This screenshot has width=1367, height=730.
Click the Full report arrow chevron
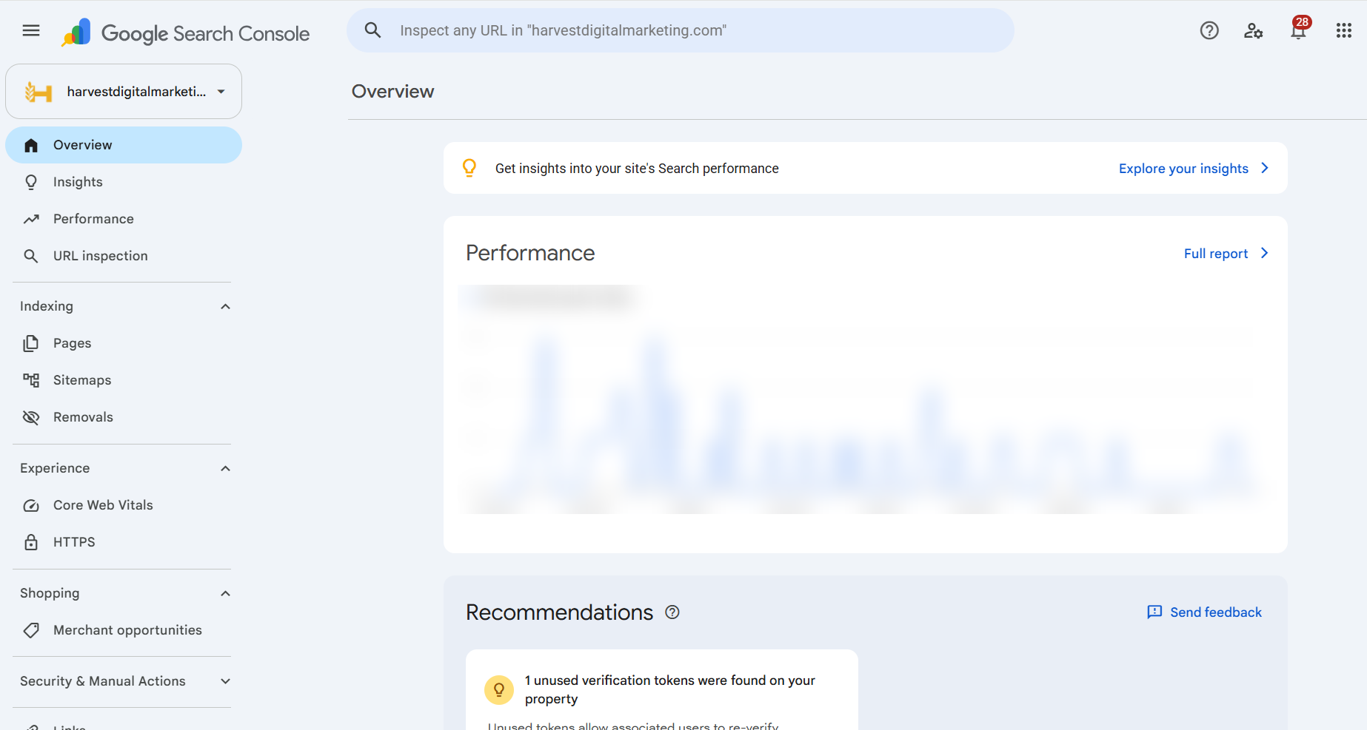coord(1265,253)
